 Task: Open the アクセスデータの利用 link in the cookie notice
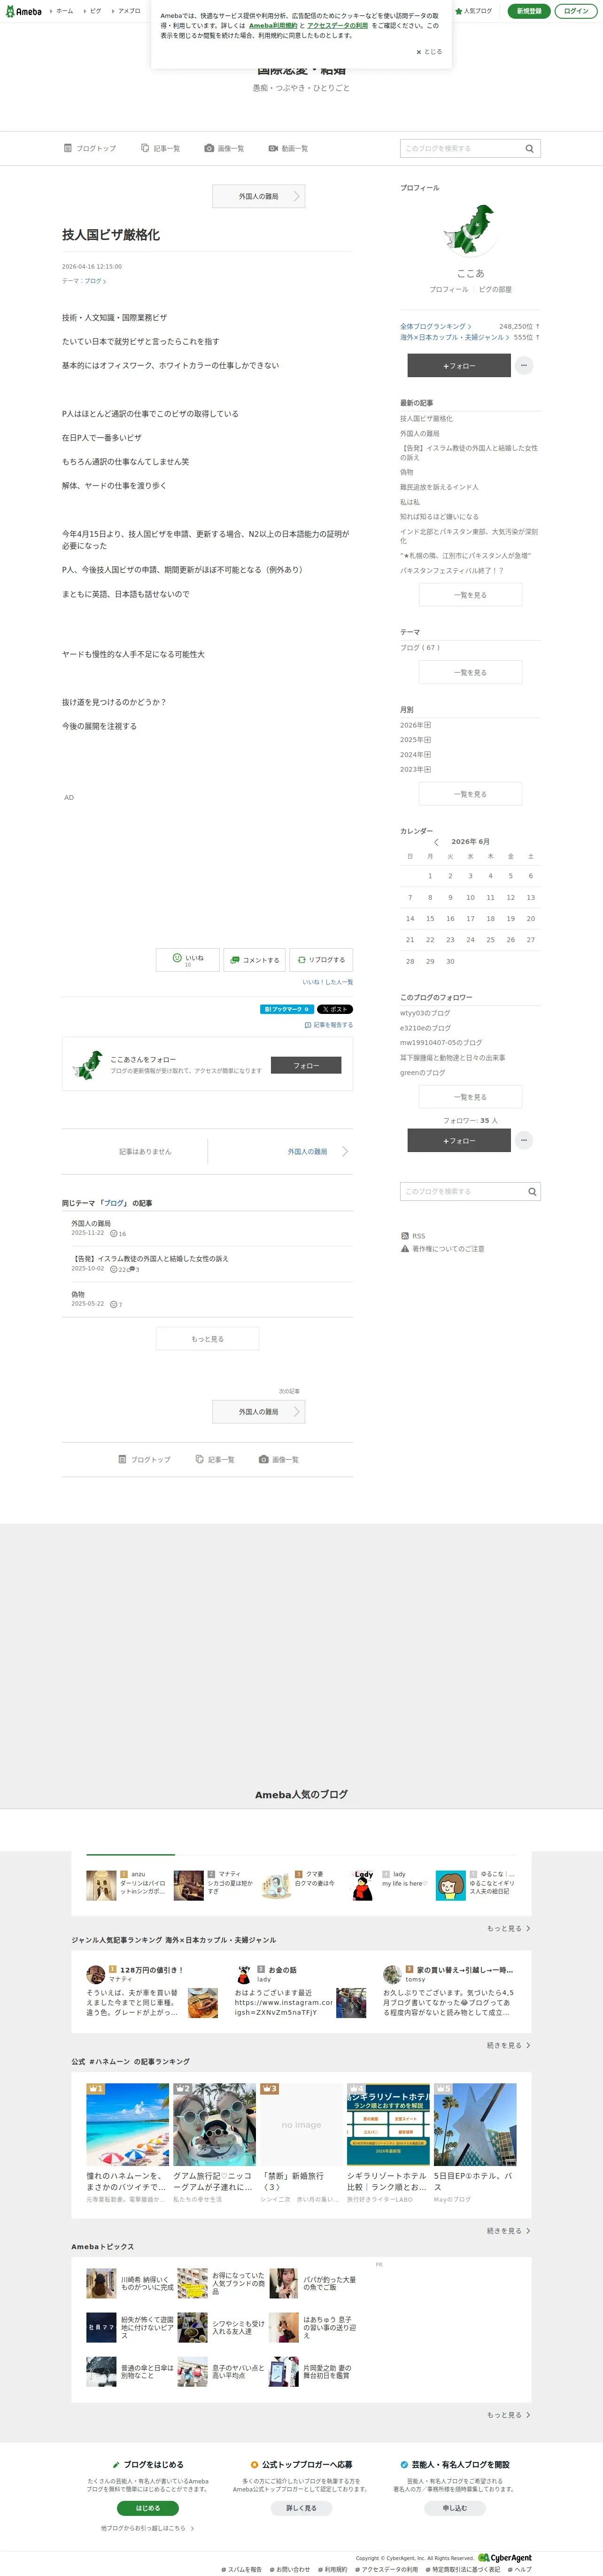click(x=338, y=26)
